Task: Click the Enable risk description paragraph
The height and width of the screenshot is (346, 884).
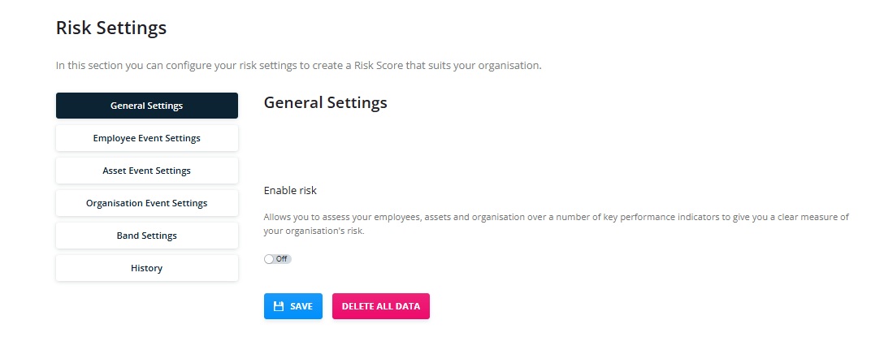Action: click(x=557, y=223)
